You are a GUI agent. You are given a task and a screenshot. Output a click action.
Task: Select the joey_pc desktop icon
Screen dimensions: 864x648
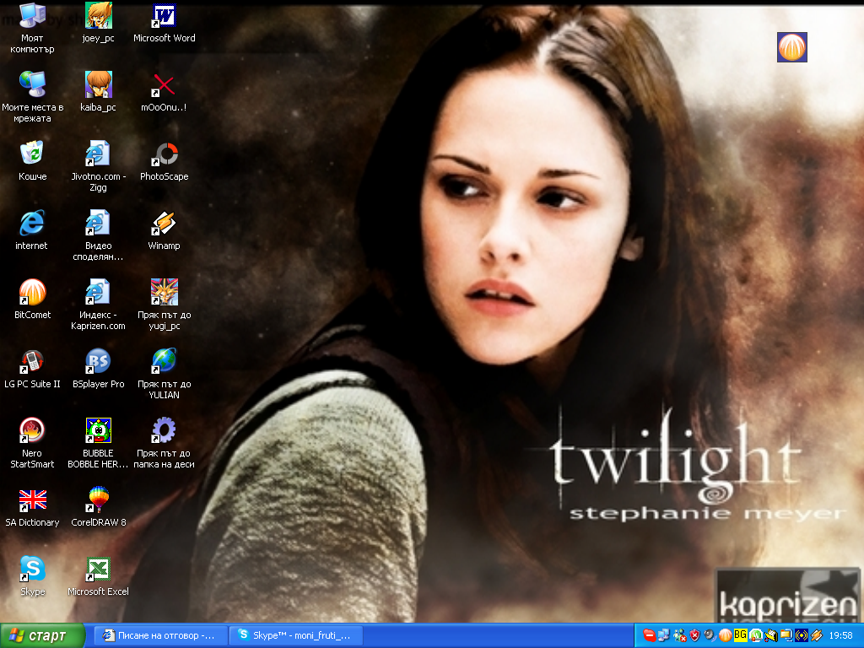98,23
